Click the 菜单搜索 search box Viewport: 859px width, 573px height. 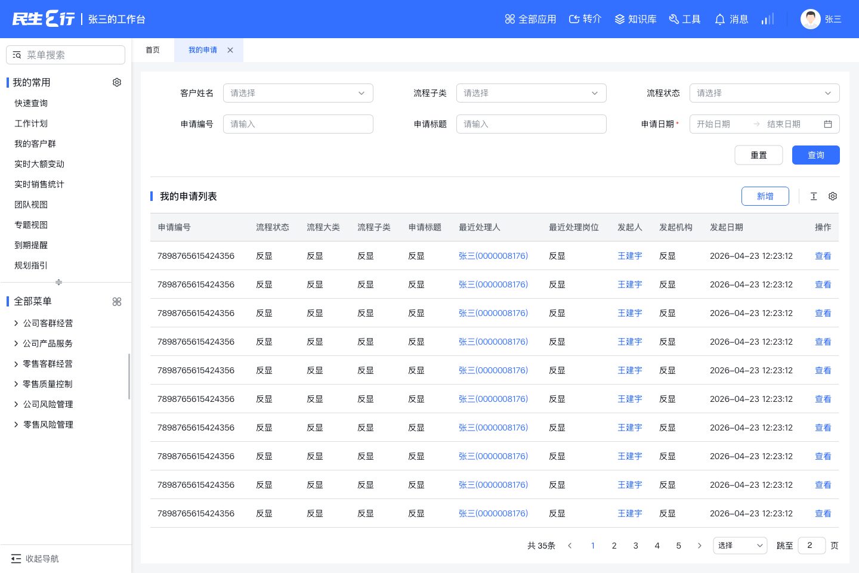[66, 55]
